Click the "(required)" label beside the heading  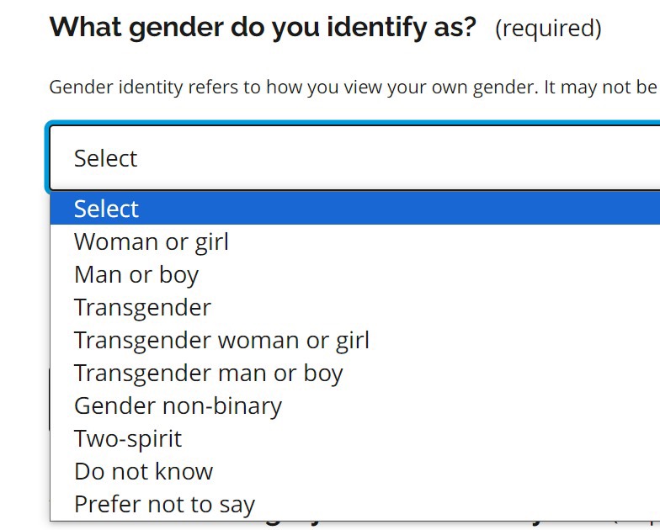point(548,29)
